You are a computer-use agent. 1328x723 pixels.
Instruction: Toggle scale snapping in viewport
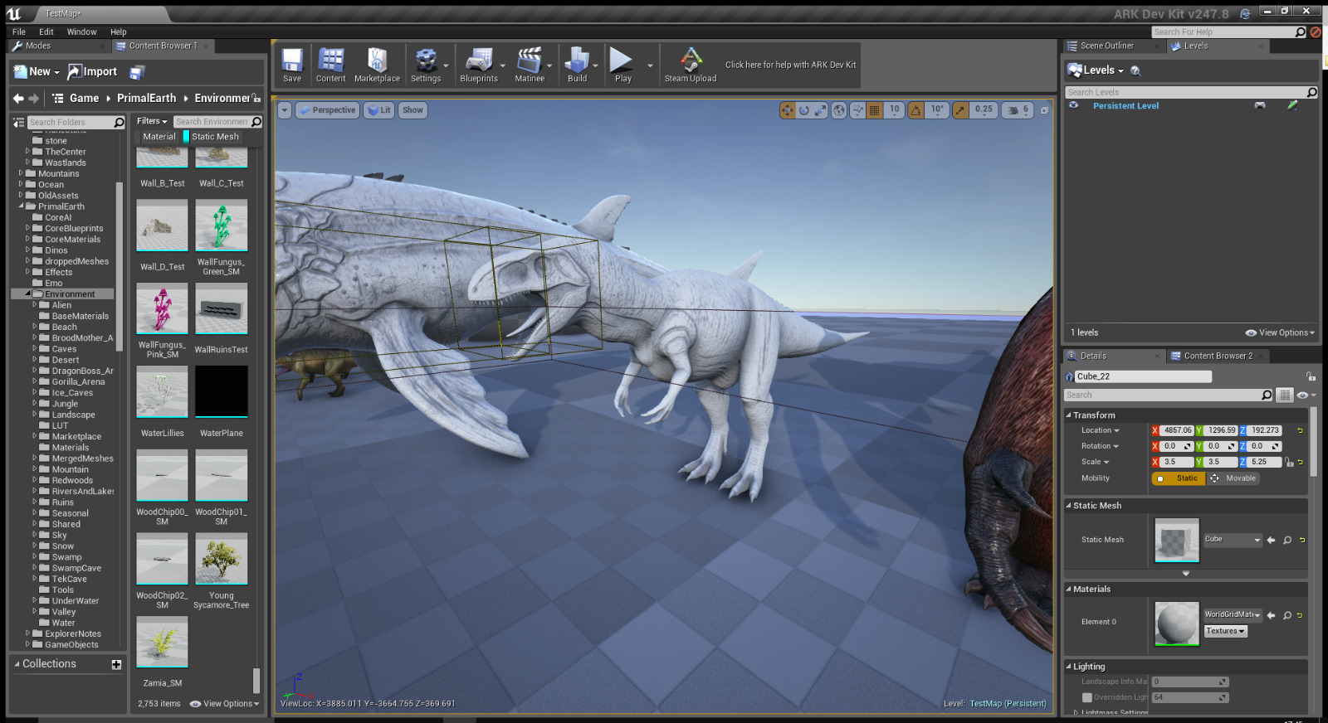960,110
